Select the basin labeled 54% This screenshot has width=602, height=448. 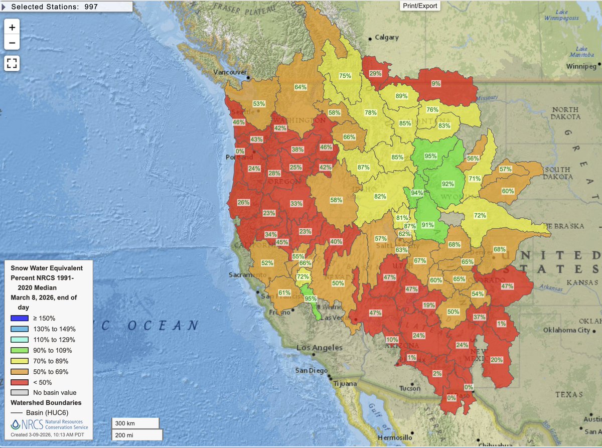pyautogui.click(x=478, y=293)
